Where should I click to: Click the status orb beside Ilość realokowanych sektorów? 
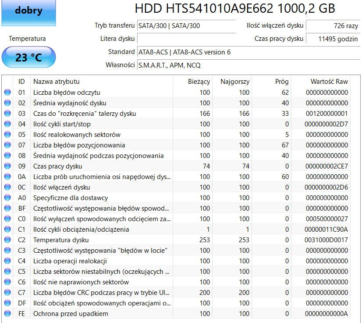tap(7, 134)
